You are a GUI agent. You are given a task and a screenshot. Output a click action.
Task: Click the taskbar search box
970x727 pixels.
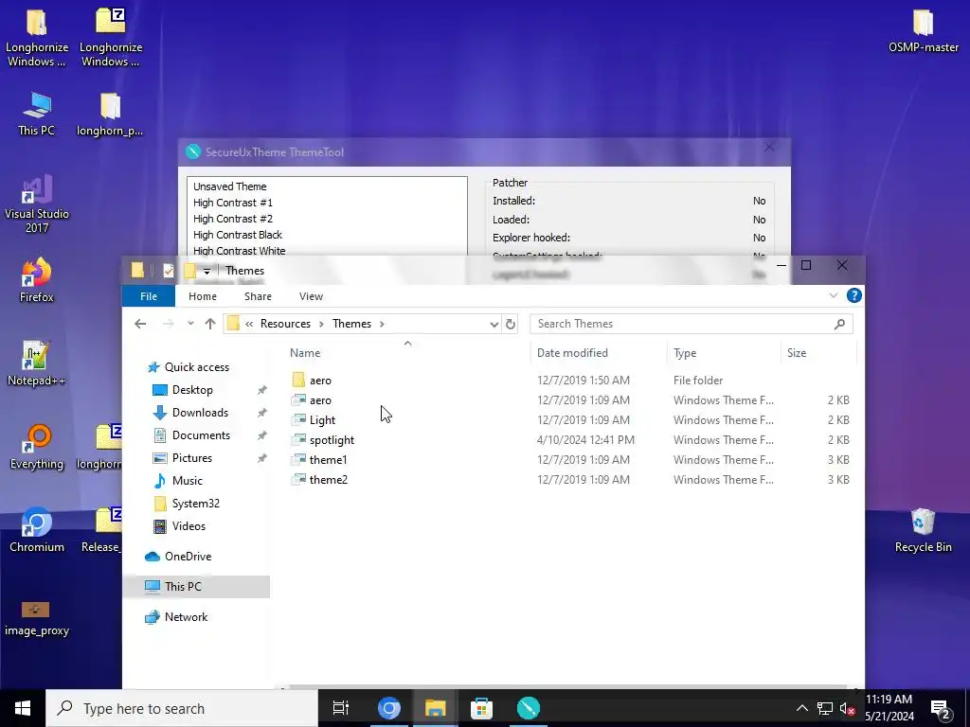[182, 708]
